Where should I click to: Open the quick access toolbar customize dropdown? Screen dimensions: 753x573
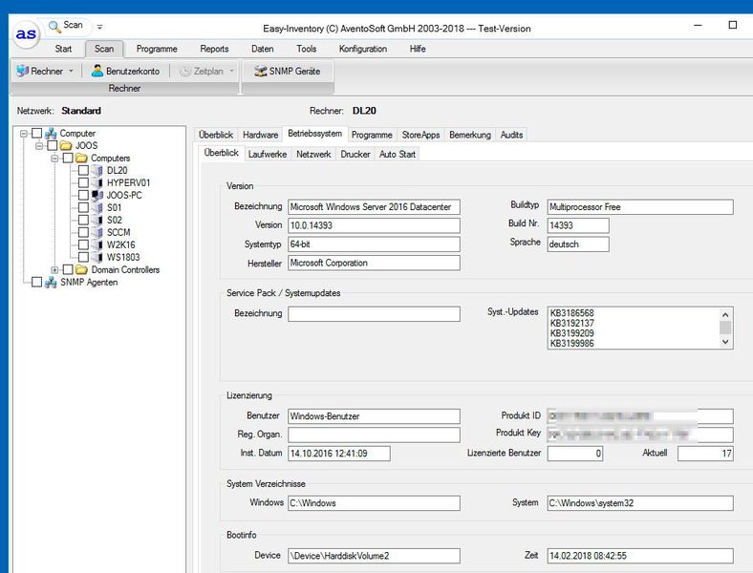click(x=100, y=27)
